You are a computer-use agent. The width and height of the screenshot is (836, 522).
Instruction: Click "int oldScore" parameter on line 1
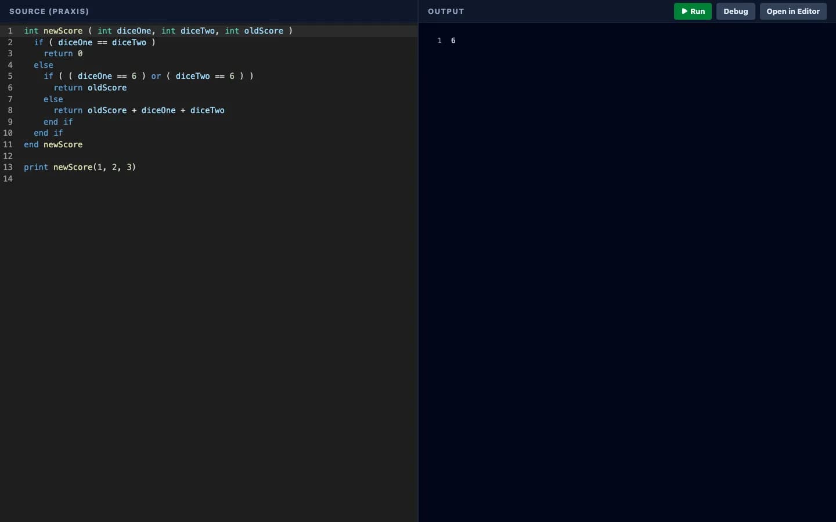[254, 31]
